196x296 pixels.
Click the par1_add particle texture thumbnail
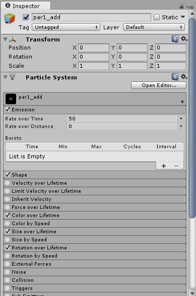click(11, 99)
